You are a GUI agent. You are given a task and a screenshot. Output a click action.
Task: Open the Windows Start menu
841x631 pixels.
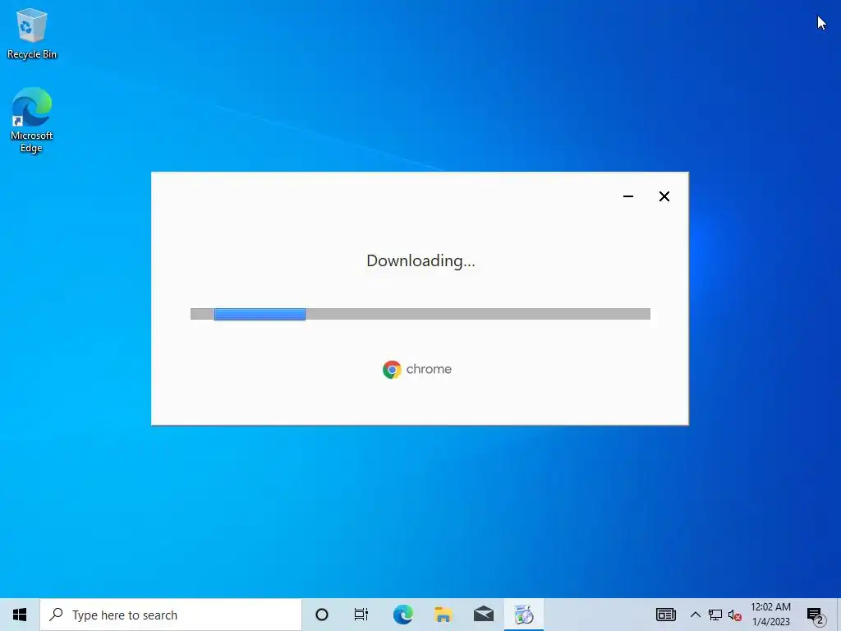tap(20, 615)
